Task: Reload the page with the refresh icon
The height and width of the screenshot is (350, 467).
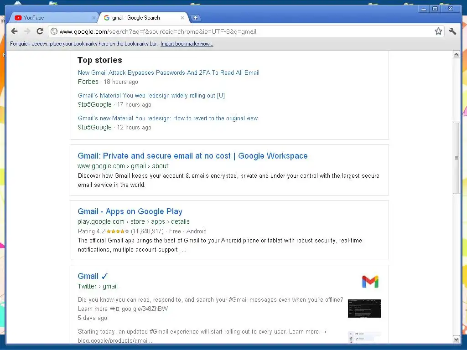Action: pos(40,31)
